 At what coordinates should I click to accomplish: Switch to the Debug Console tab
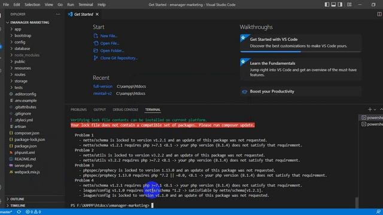click(125, 110)
